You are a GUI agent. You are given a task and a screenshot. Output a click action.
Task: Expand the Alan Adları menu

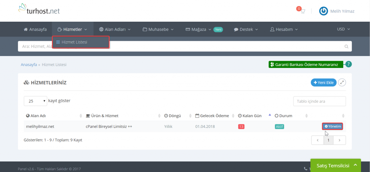point(115,29)
